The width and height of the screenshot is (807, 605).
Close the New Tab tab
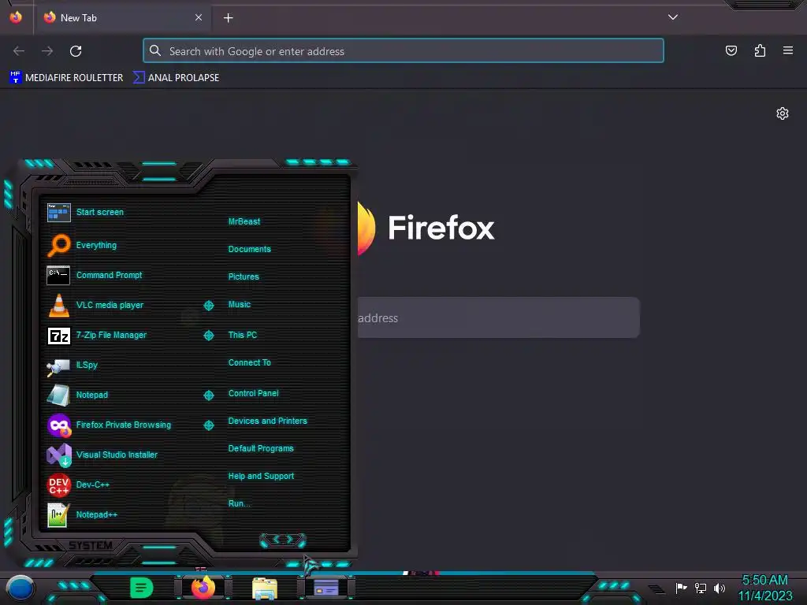pos(199,17)
